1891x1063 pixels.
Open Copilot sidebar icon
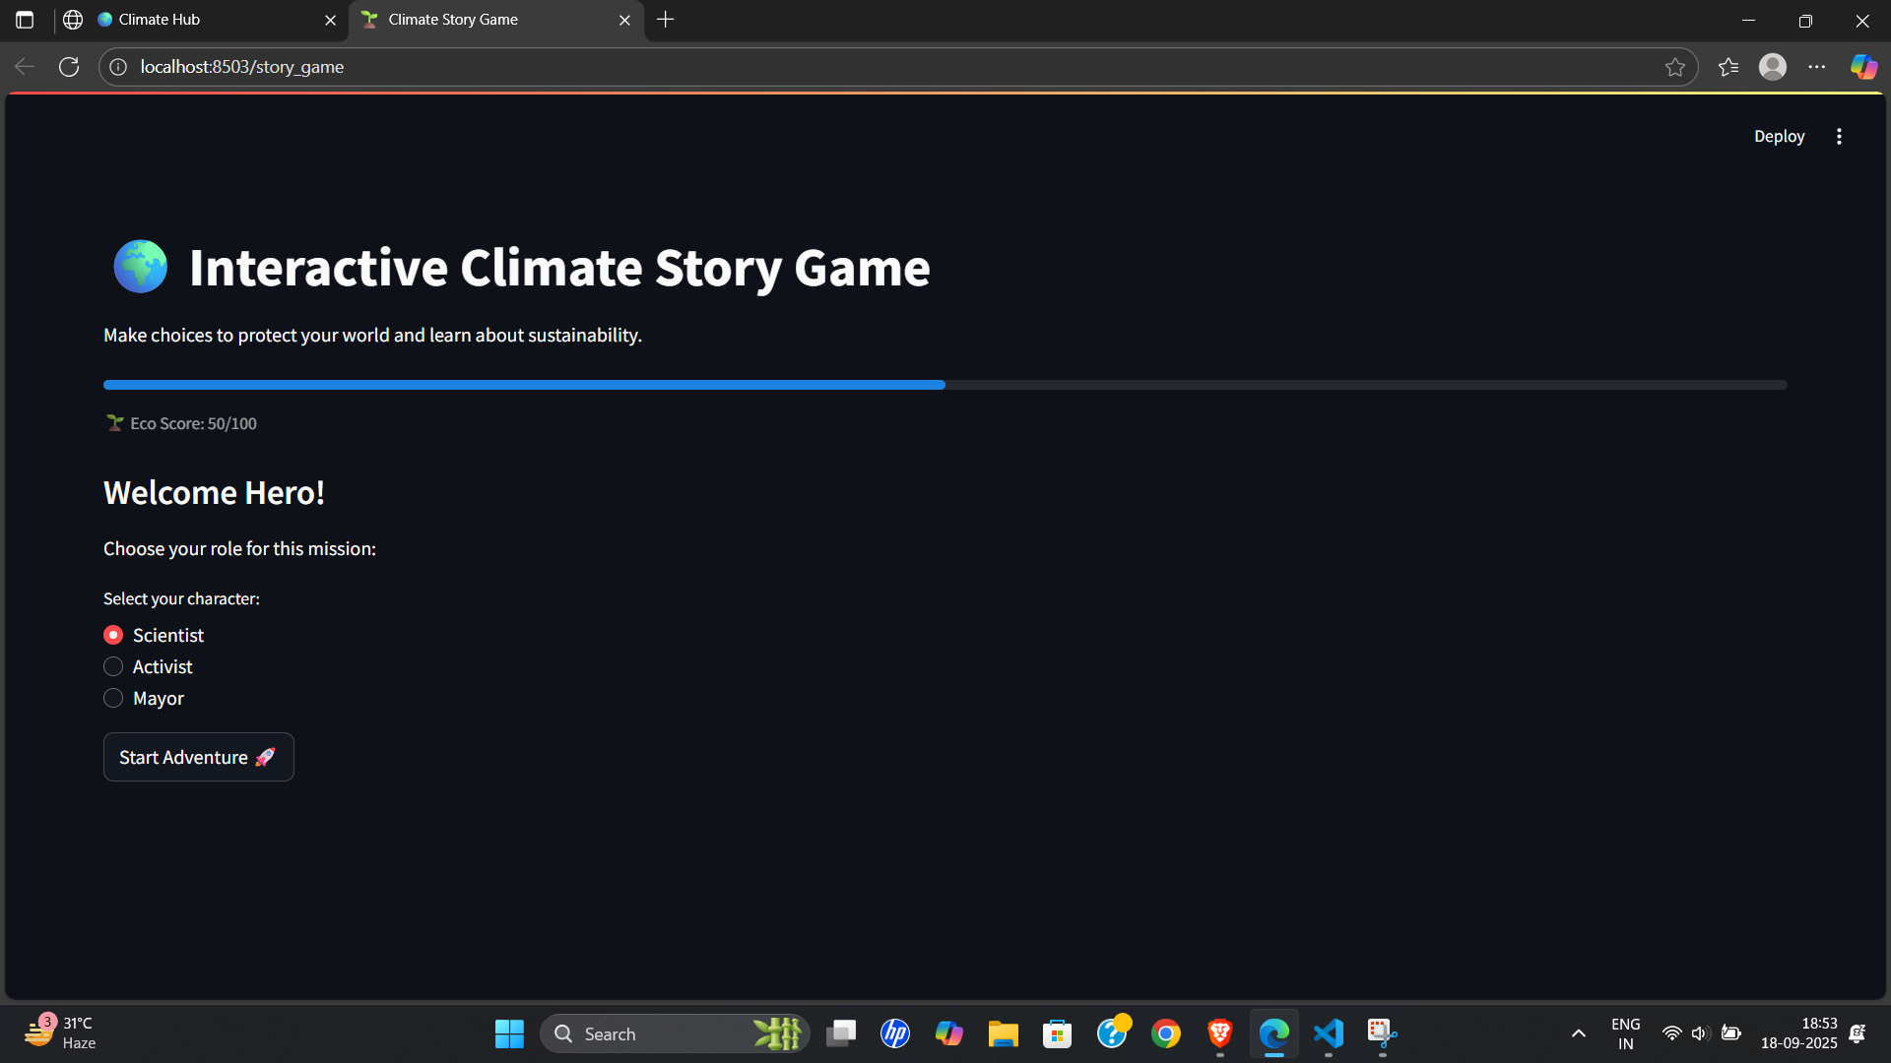click(x=1862, y=67)
